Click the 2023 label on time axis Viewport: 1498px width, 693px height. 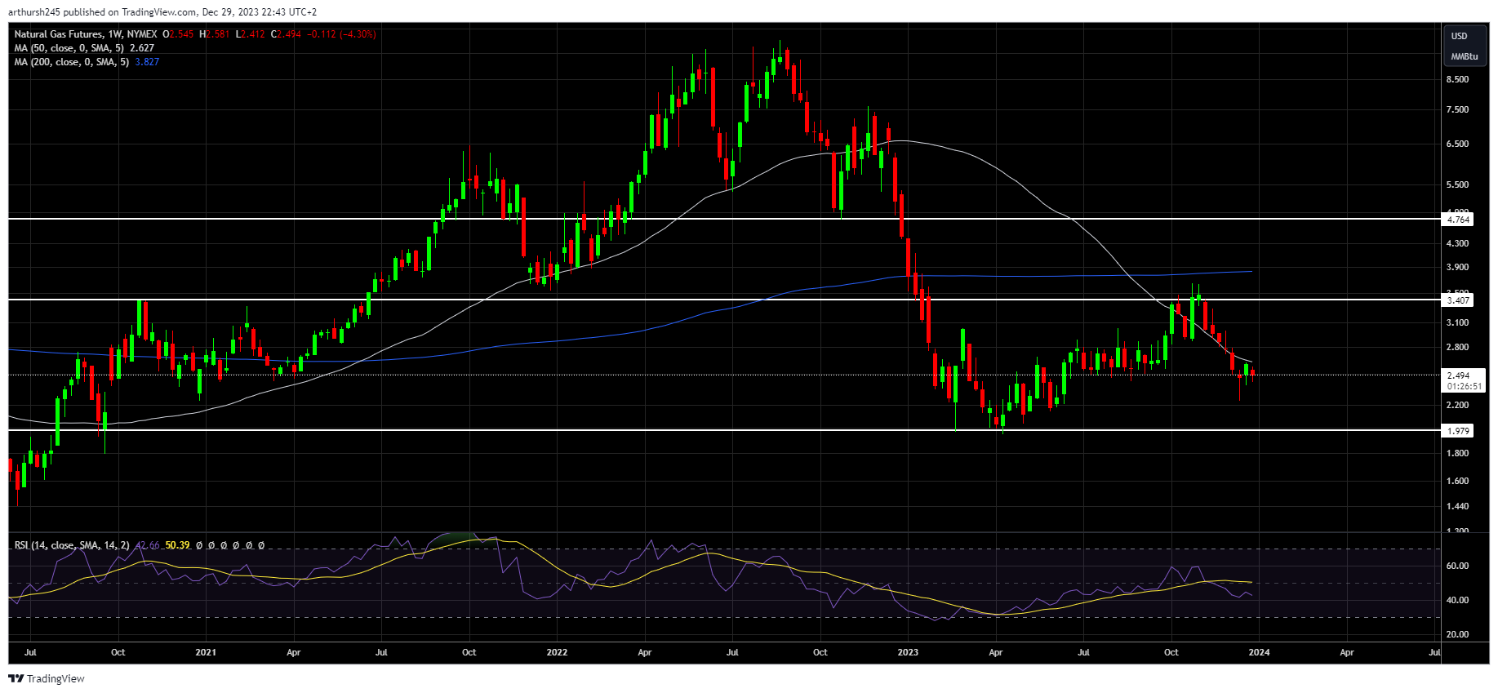tap(908, 652)
